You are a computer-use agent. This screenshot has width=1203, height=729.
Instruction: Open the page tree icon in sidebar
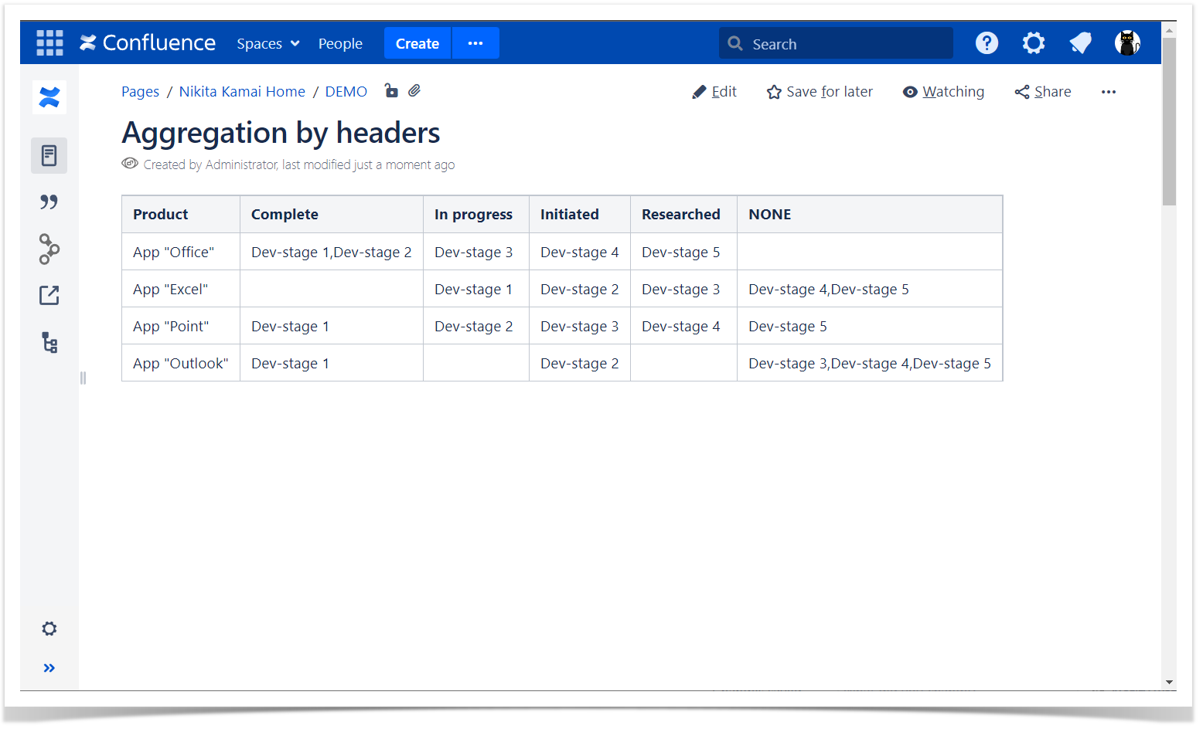[49, 342]
